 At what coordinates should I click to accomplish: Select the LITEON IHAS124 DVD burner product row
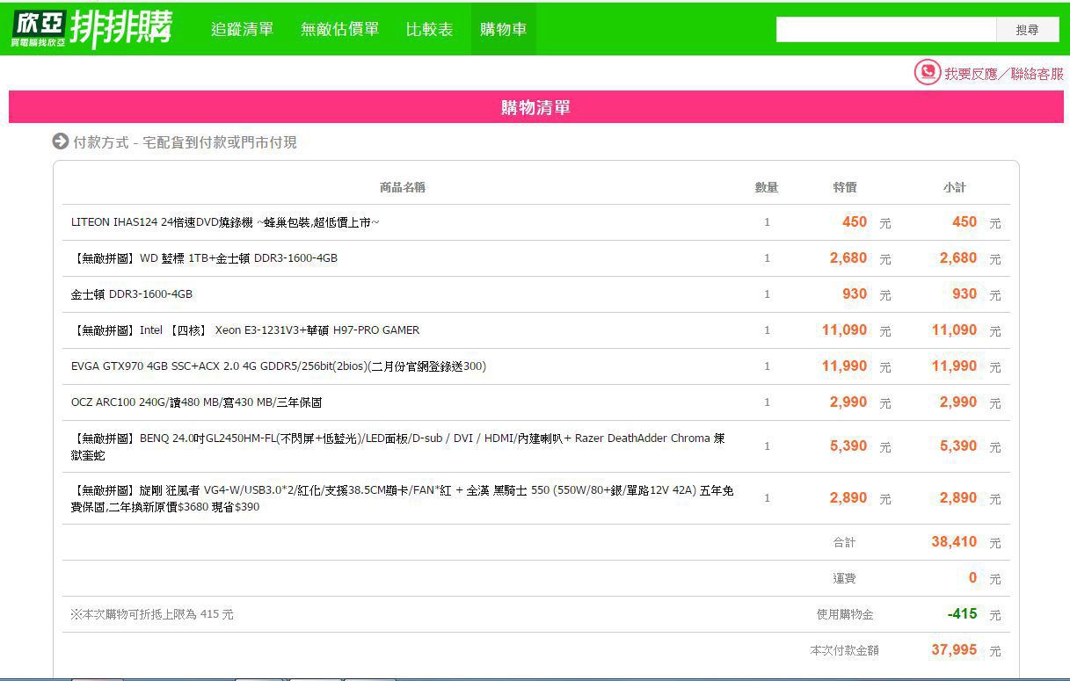coord(536,222)
